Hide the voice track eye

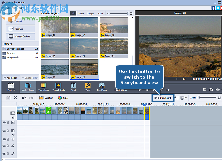(4, 154)
